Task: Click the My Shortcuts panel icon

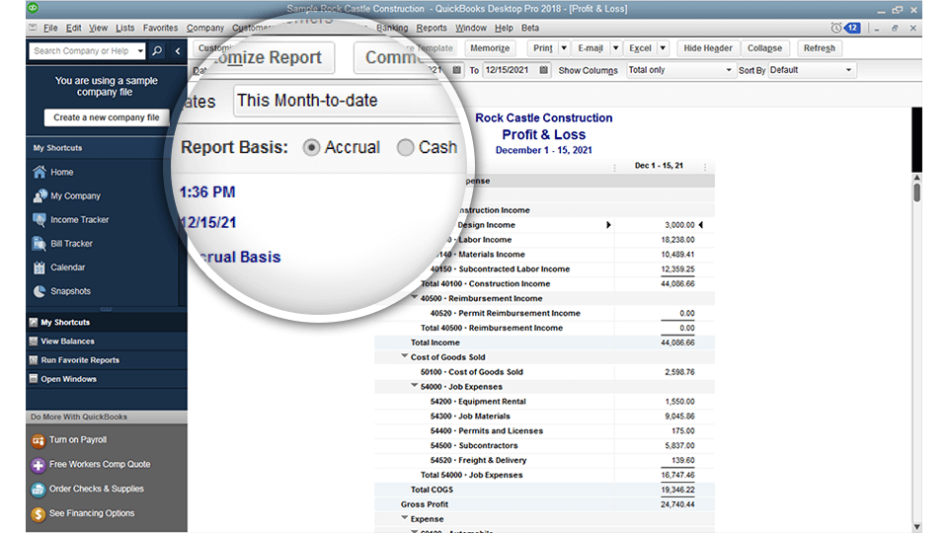Action: pyautogui.click(x=34, y=322)
